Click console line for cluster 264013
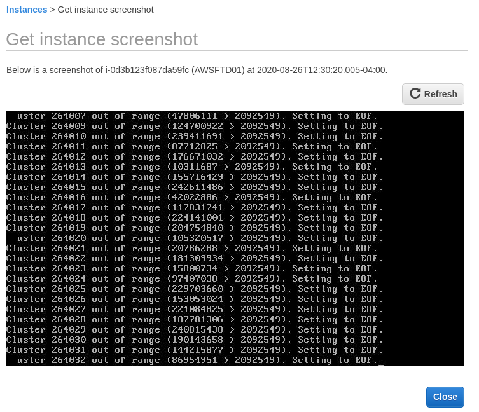This screenshot has height=412, width=479. click(192, 167)
